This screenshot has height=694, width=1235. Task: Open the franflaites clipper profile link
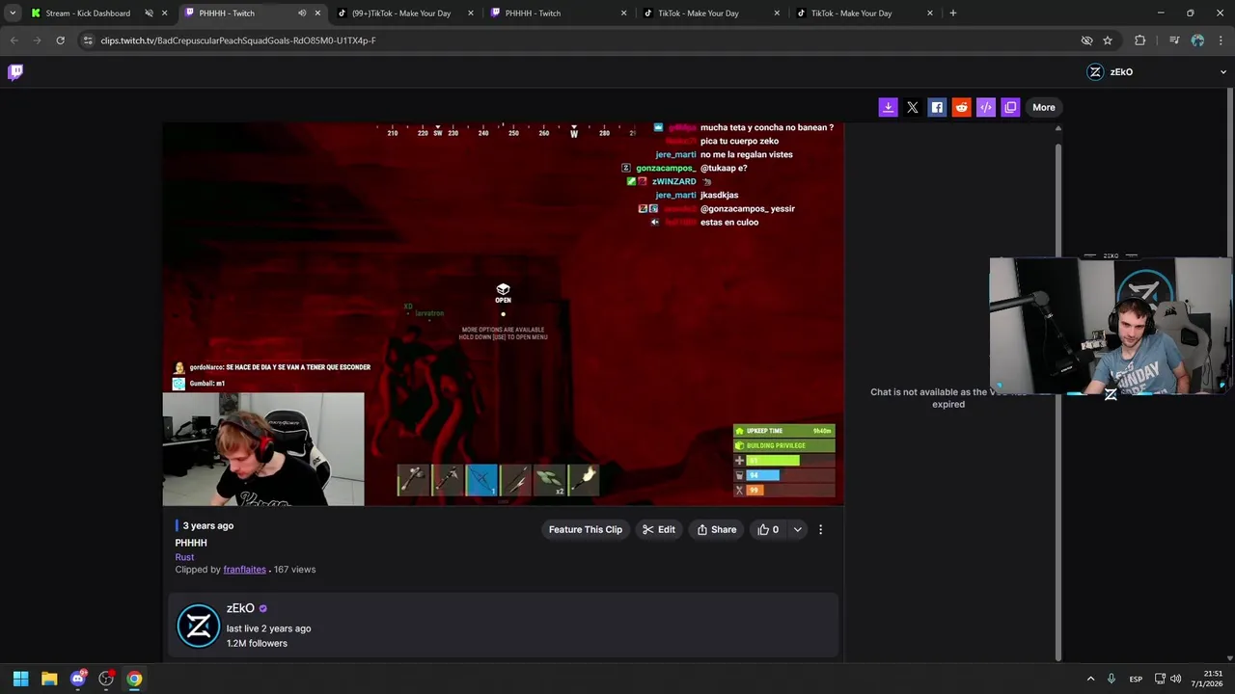tap(244, 570)
